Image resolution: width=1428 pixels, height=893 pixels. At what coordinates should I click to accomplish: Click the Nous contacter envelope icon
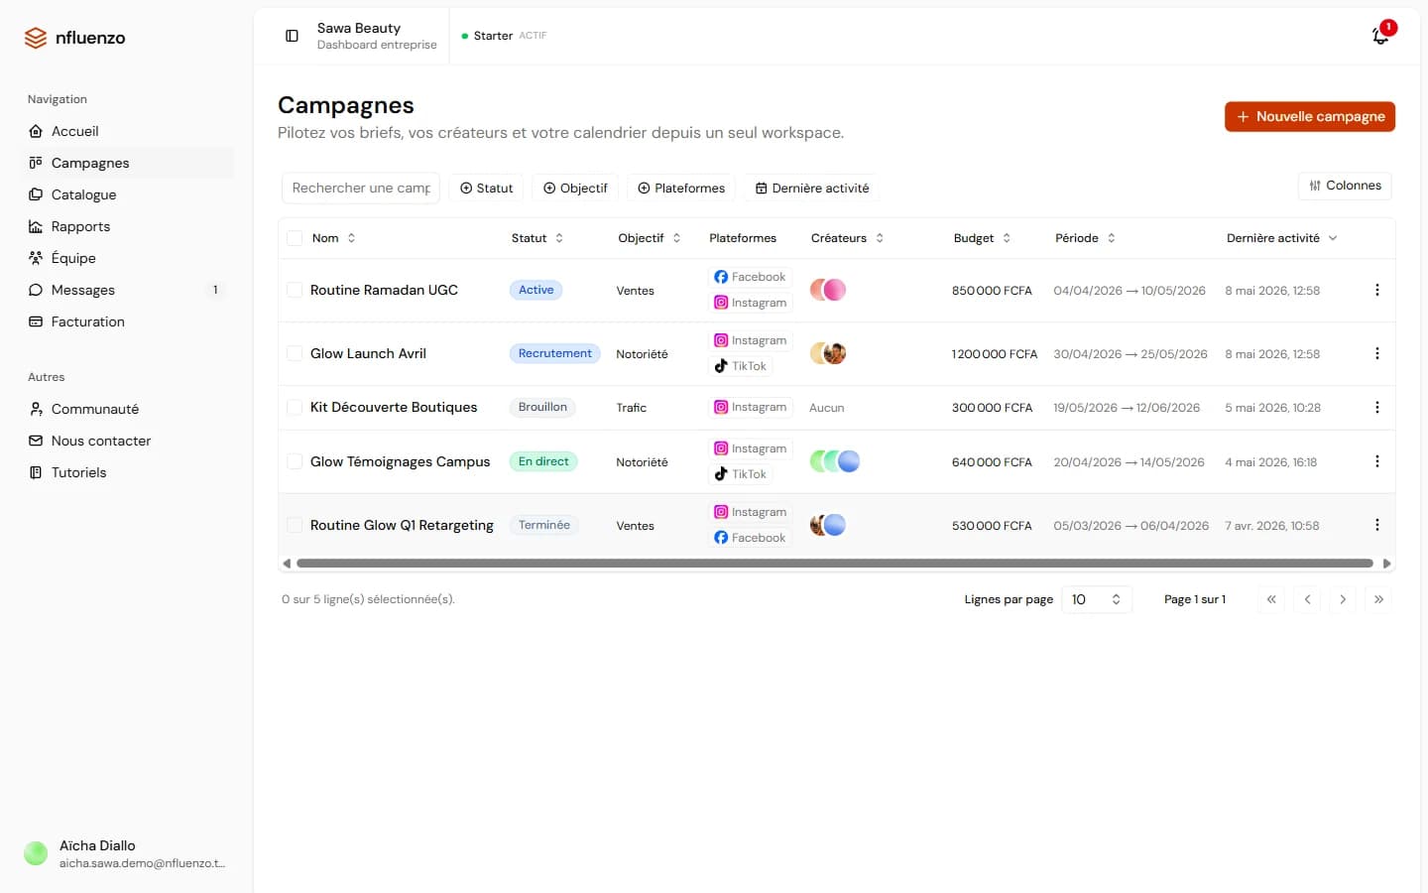pyautogui.click(x=36, y=441)
